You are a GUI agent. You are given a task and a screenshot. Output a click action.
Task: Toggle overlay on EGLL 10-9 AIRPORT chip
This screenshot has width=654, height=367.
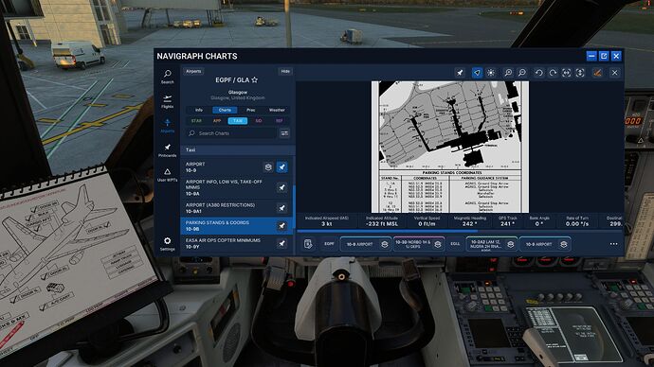[x=564, y=244]
